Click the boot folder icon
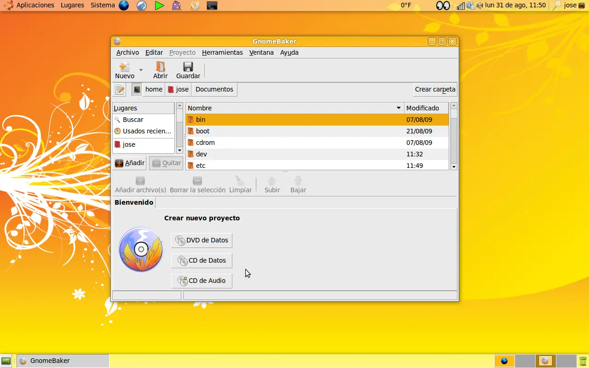Viewport: 589px width, 368px height. pyautogui.click(x=191, y=131)
